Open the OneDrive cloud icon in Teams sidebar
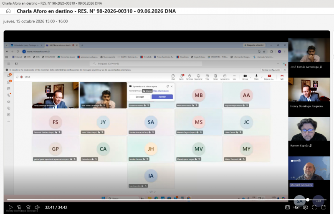 click(x=9, y=101)
